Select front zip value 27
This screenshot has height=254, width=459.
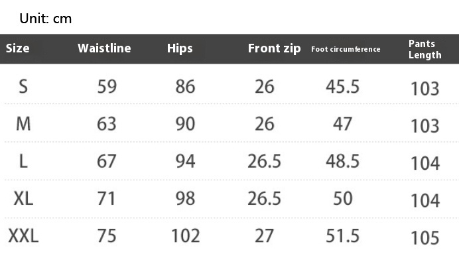pyautogui.click(x=265, y=236)
